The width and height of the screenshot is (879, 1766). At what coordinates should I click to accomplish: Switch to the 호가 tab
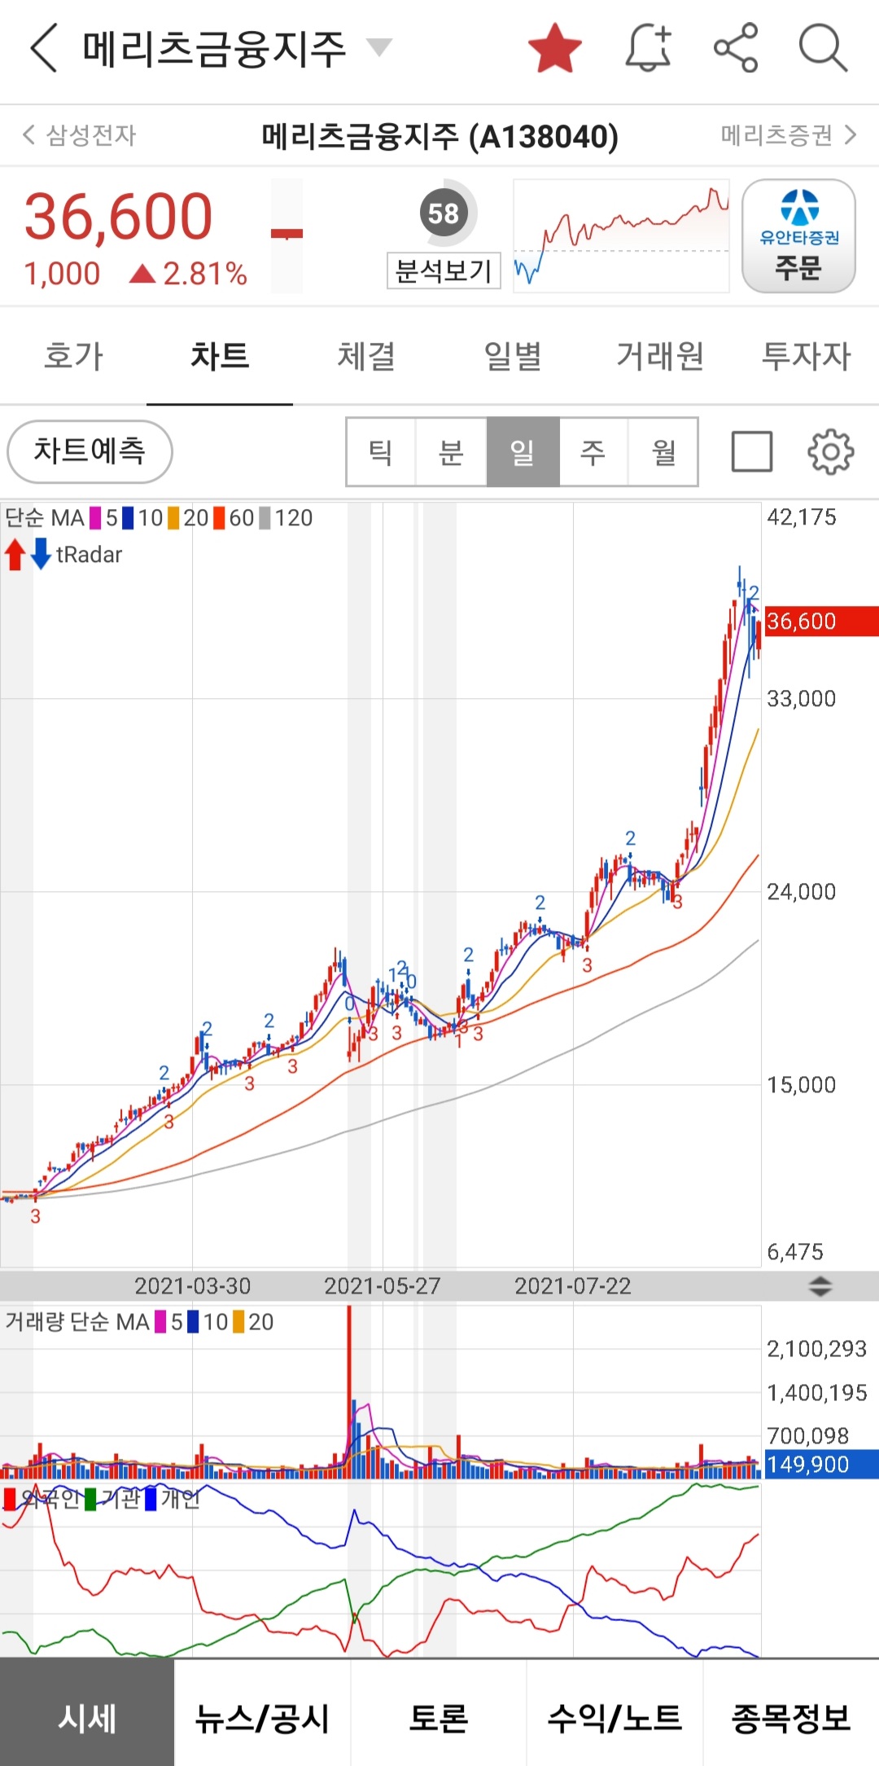pos(73,356)
